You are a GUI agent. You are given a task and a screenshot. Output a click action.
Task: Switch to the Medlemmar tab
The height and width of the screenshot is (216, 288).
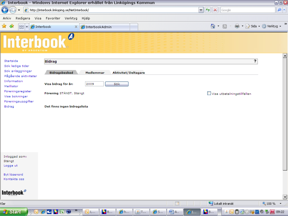click(x=95, y=73)
